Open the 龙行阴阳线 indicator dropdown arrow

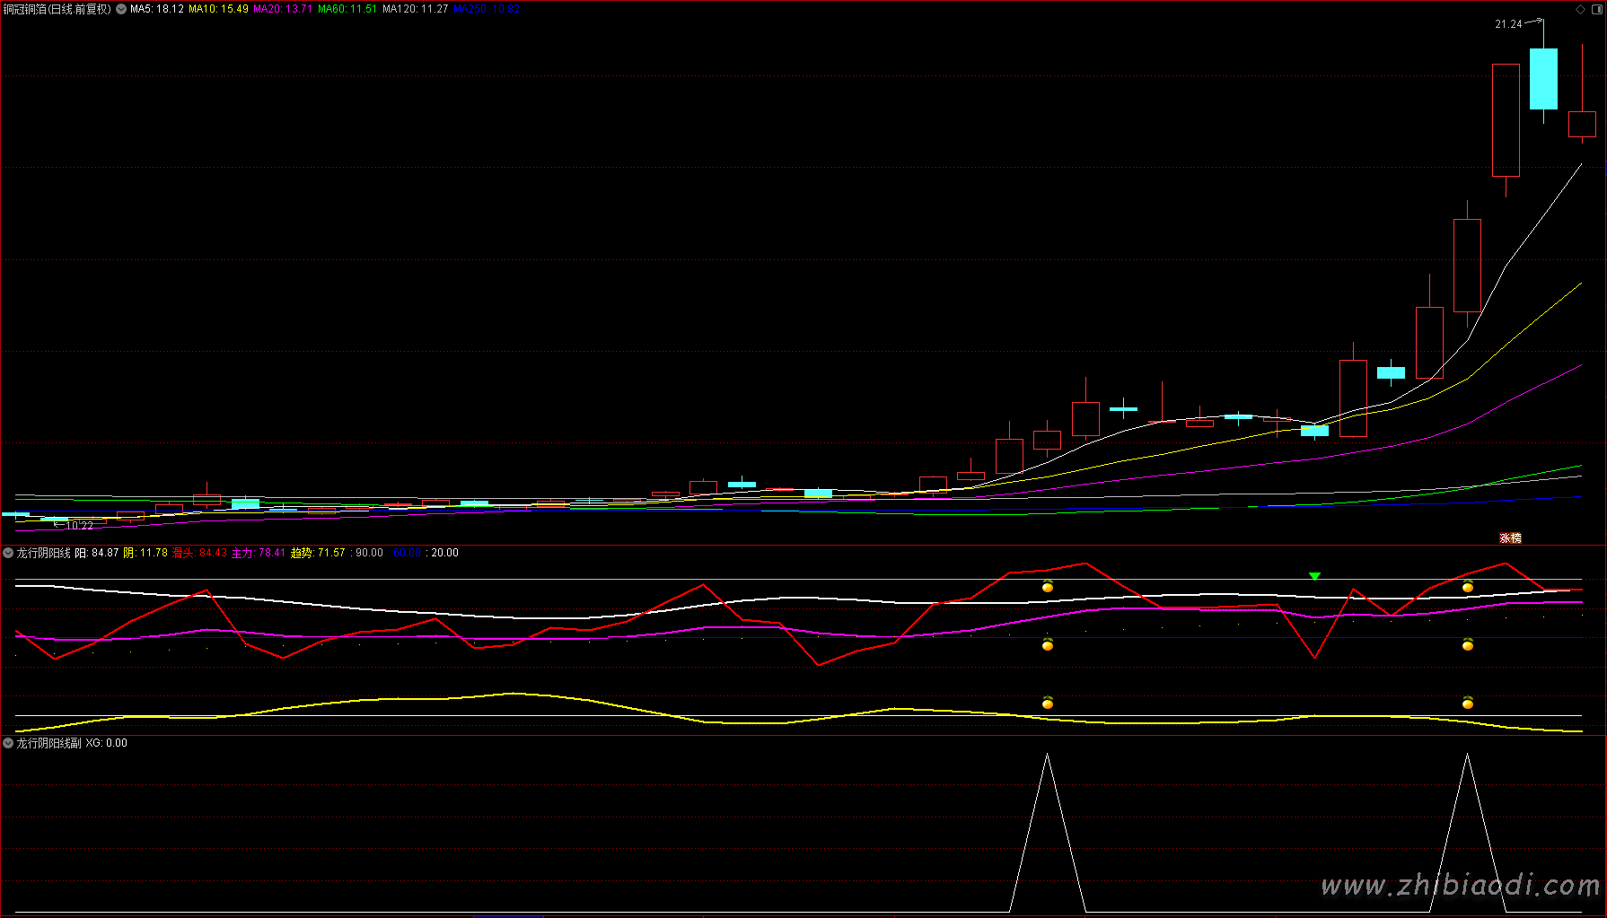click(x=8, y=553)
